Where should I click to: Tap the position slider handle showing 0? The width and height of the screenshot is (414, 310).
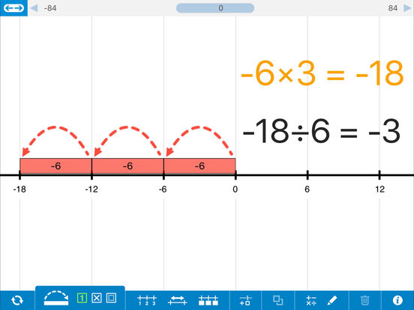click(x=215, y=8)
